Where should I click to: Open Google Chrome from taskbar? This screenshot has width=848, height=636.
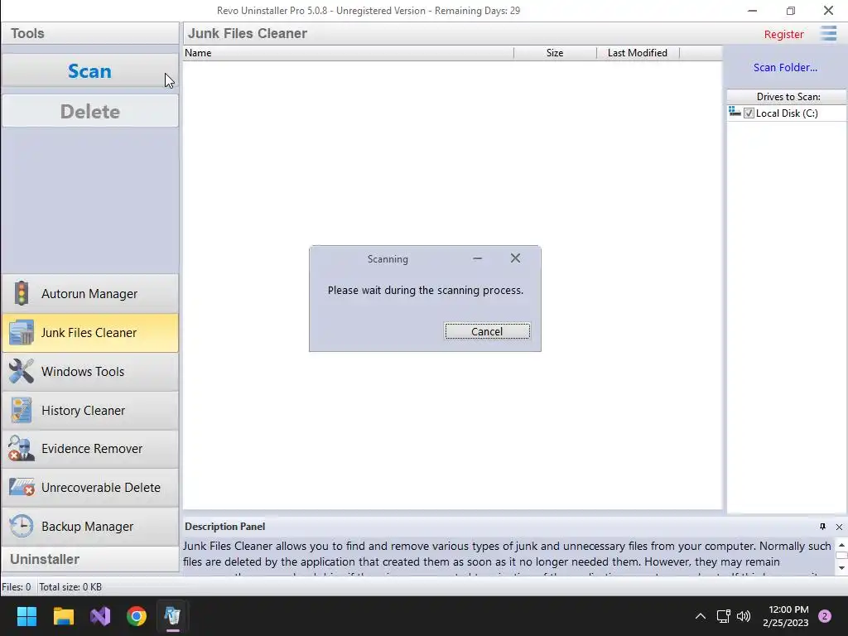click(137, 616)
